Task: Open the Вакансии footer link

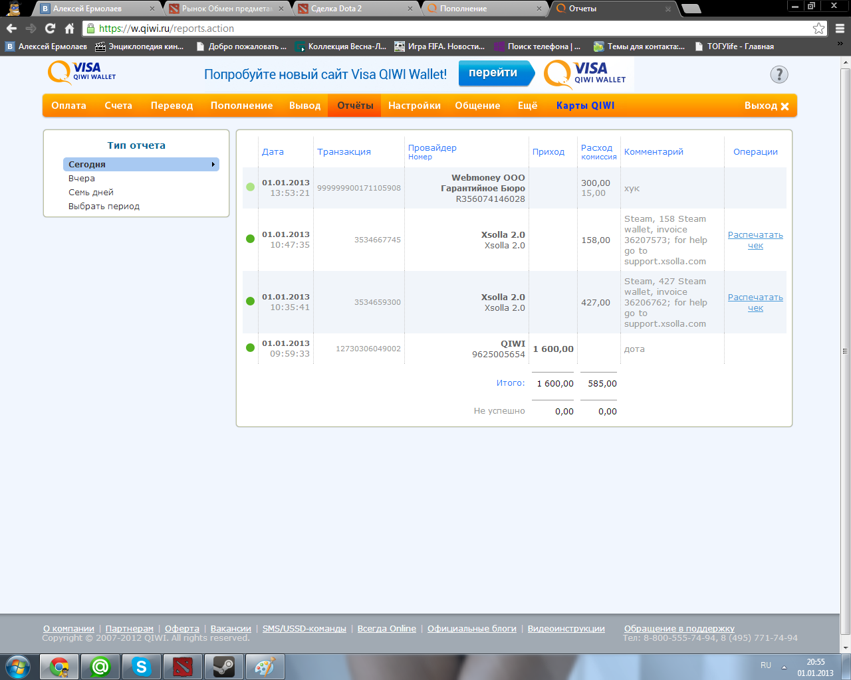Action: pyautogui.click(x=231, y=628)
